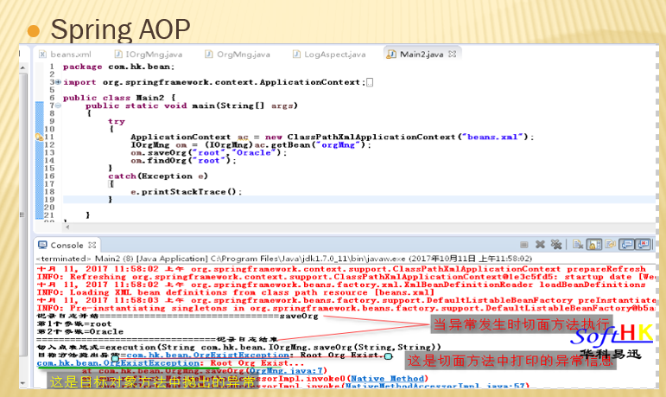This screenshot has height=397, width=666.
Task: Click the "beans.xml" string literal in code
Action: [x=492, y=137]
